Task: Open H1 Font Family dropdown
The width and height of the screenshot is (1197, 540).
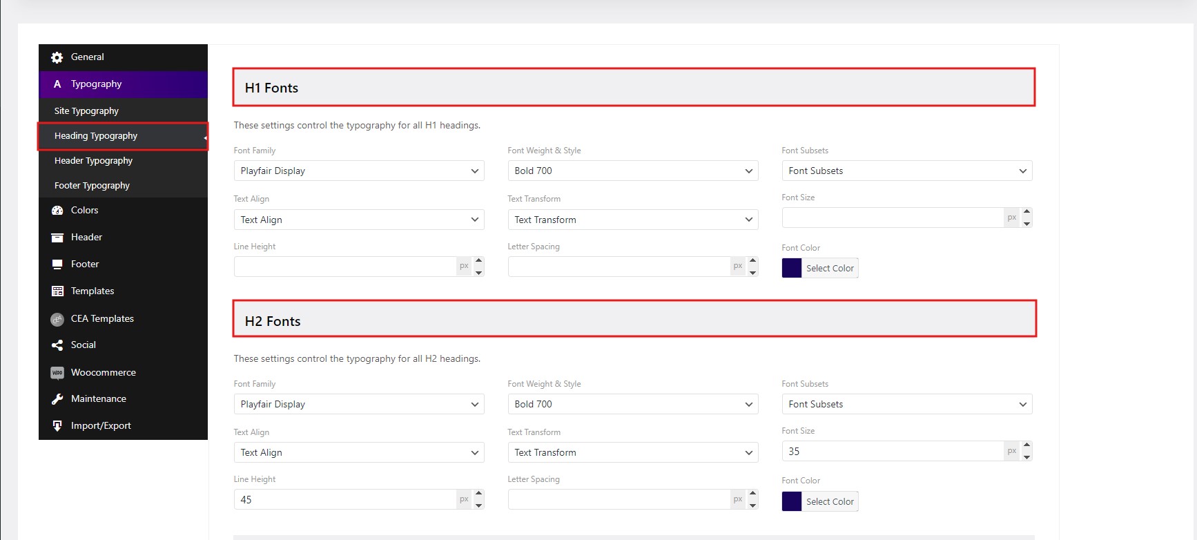Action: [x=359, y=171]
